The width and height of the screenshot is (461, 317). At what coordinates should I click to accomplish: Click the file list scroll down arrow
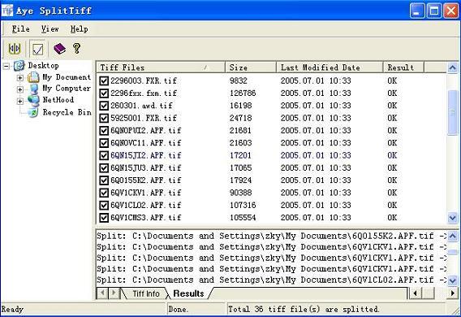point(452,218)
